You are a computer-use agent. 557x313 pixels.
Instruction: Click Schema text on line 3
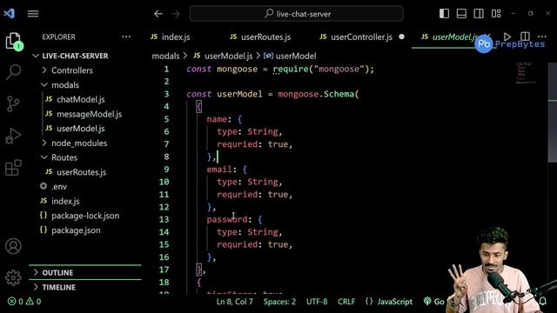pyautogui.click(x=339, y=94)
